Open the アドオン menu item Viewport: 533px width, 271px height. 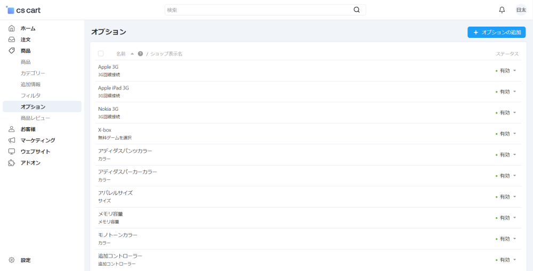tap(30, 163)
